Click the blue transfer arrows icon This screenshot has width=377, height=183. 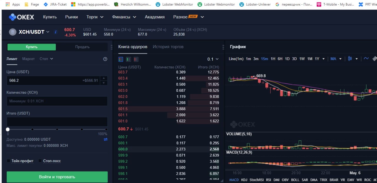tap(105, 140)
